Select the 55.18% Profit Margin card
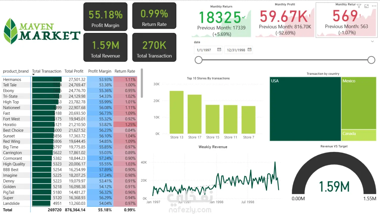 [x=105, y=17]
